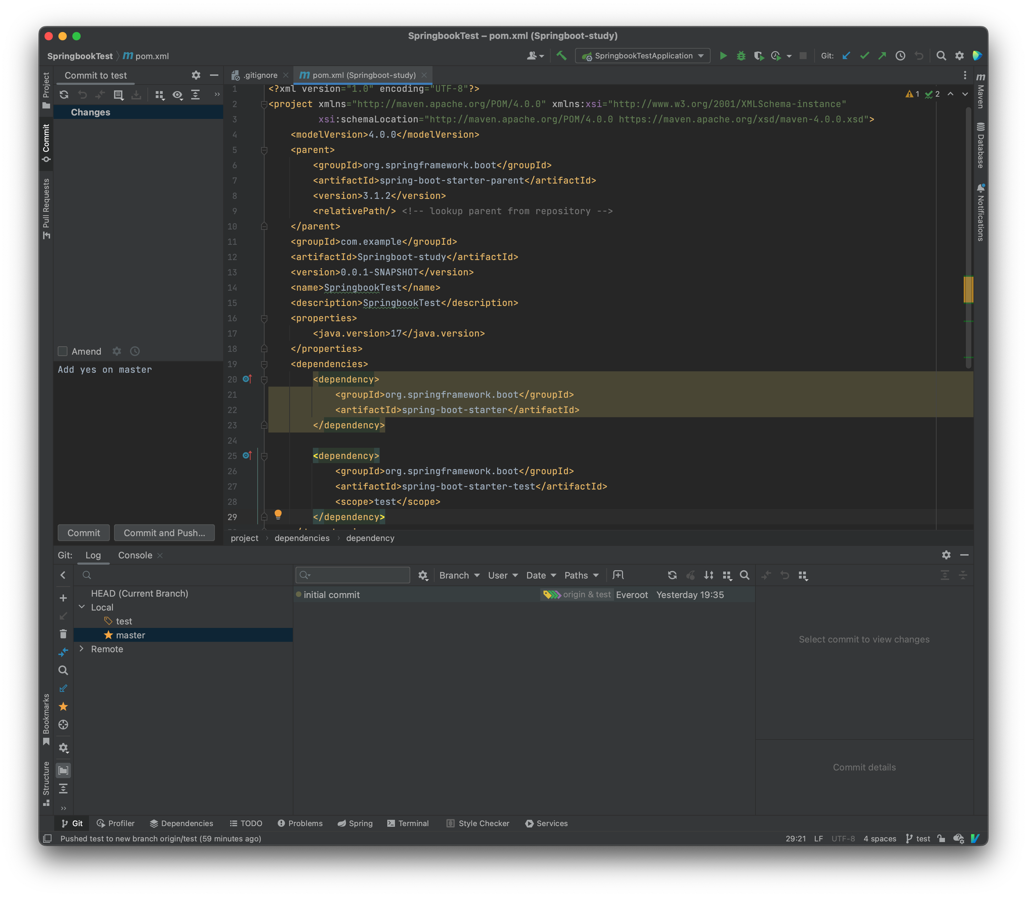This screenshot has width=1027, height=897.
Task: Build project using the hammer icon
Action: [x=561, y=56]
